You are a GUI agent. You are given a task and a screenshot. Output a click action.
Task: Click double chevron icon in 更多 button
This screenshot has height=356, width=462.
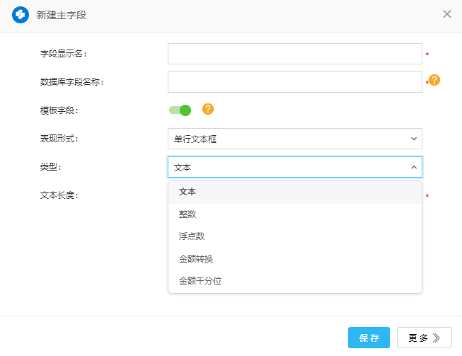(437, 338)
